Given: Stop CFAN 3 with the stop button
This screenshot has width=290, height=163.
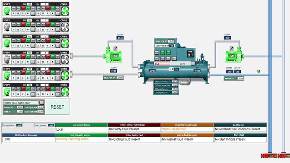Looking at the screenshot, I should coord(53,62).
